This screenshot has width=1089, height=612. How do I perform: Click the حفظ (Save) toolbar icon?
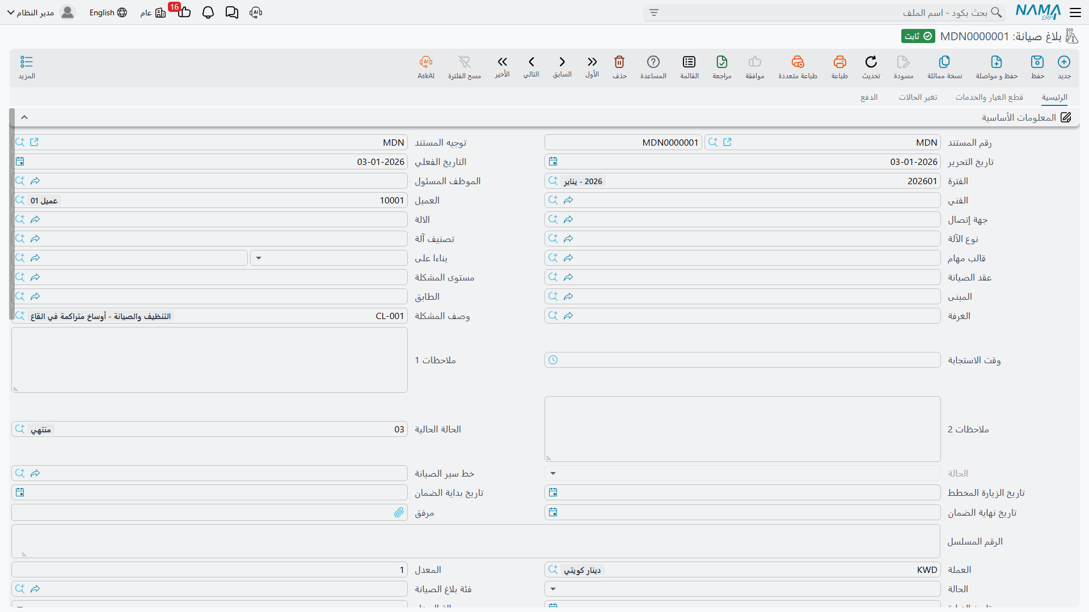pyautogui.click(x=1037, y=62)
